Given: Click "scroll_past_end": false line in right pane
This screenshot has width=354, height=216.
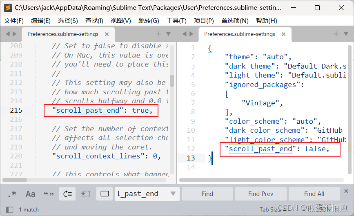Looking at the screenshot, I should pyautogui.click(x=277, y=149).
